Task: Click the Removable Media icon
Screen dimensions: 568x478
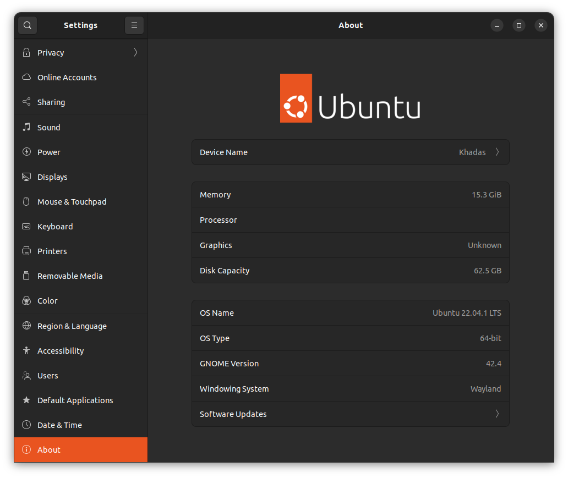Action: [26, 276]
